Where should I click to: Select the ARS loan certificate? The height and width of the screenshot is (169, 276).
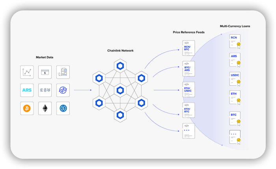point(235,60)
